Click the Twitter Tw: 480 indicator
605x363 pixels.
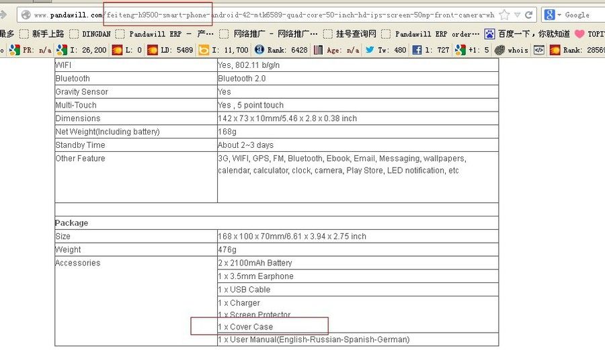click(x=385, y=50)
